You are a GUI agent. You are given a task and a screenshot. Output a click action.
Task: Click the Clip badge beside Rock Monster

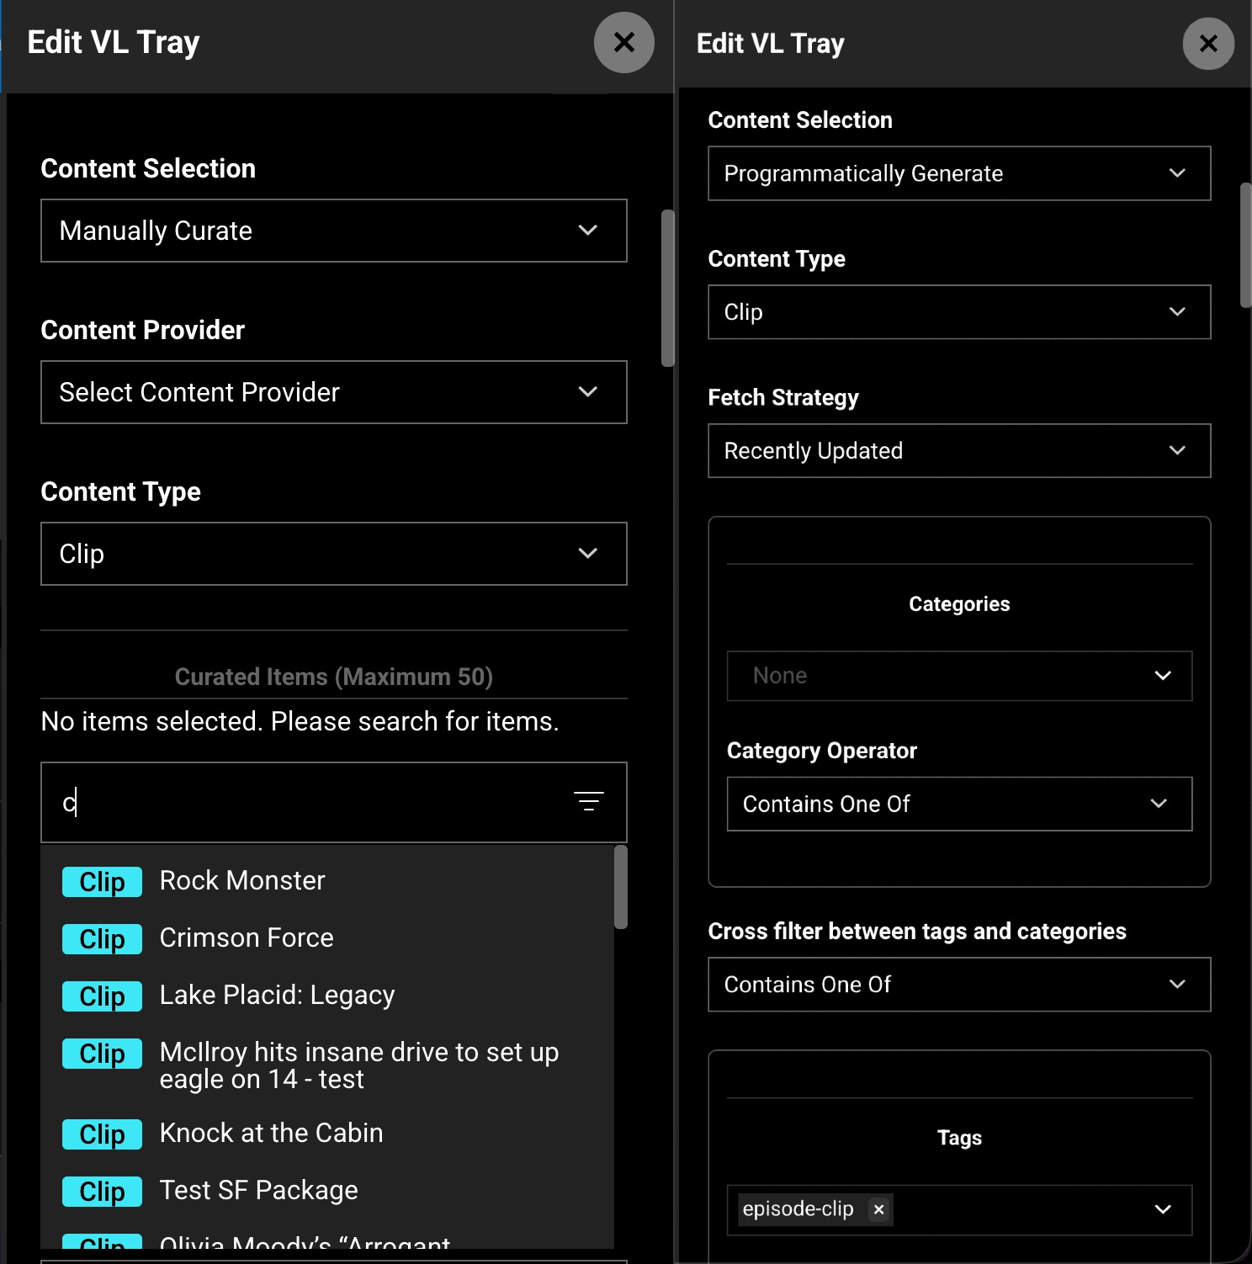pos(102,881)
